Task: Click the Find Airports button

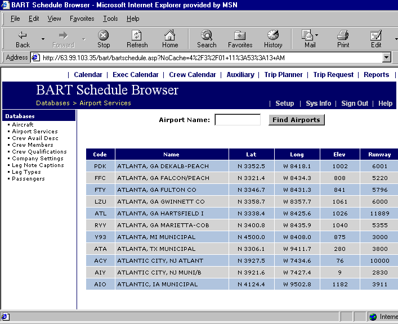Action: click(x=297, y=120)
